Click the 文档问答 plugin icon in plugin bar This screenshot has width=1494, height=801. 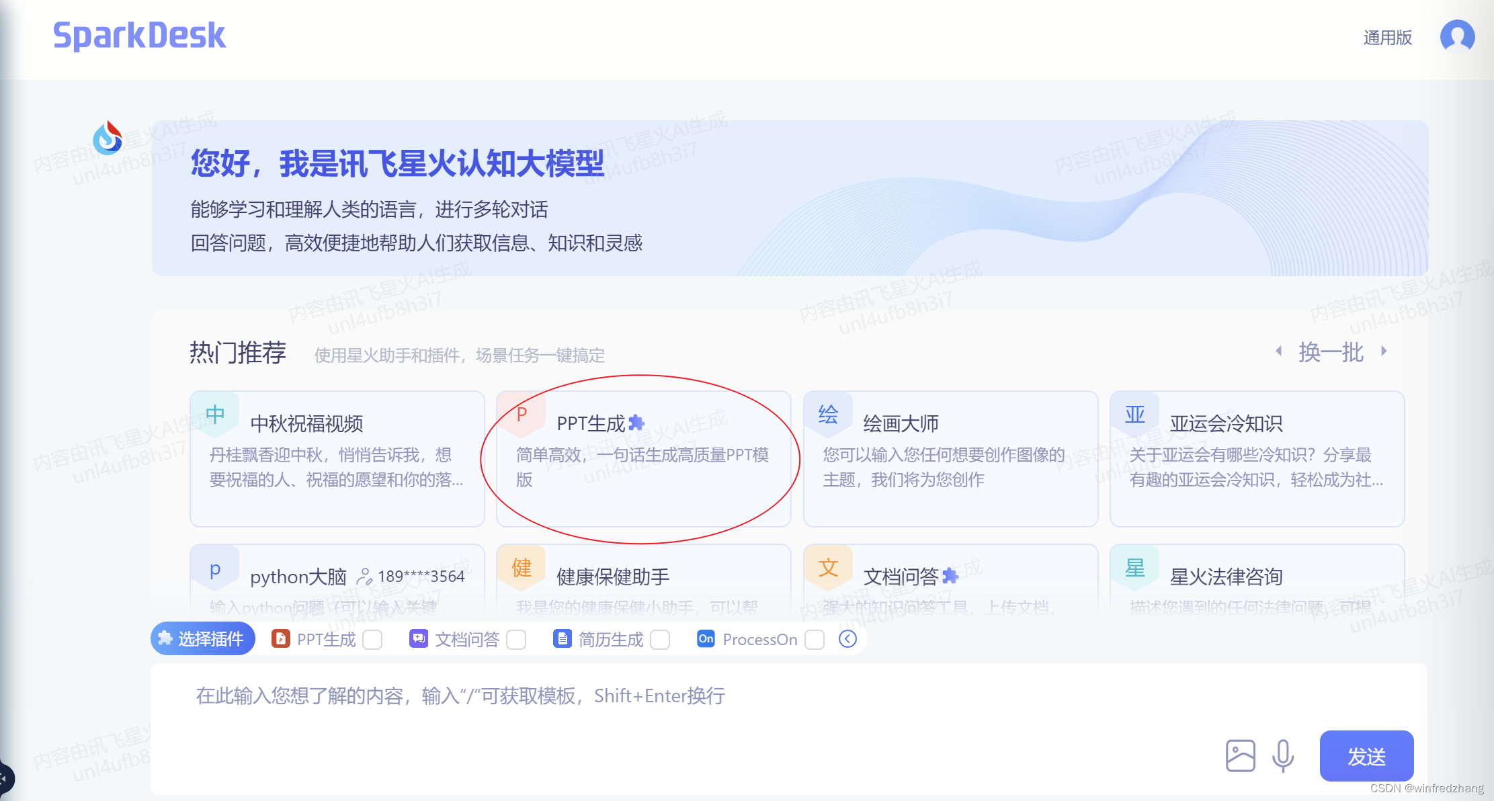coord(419,638)
